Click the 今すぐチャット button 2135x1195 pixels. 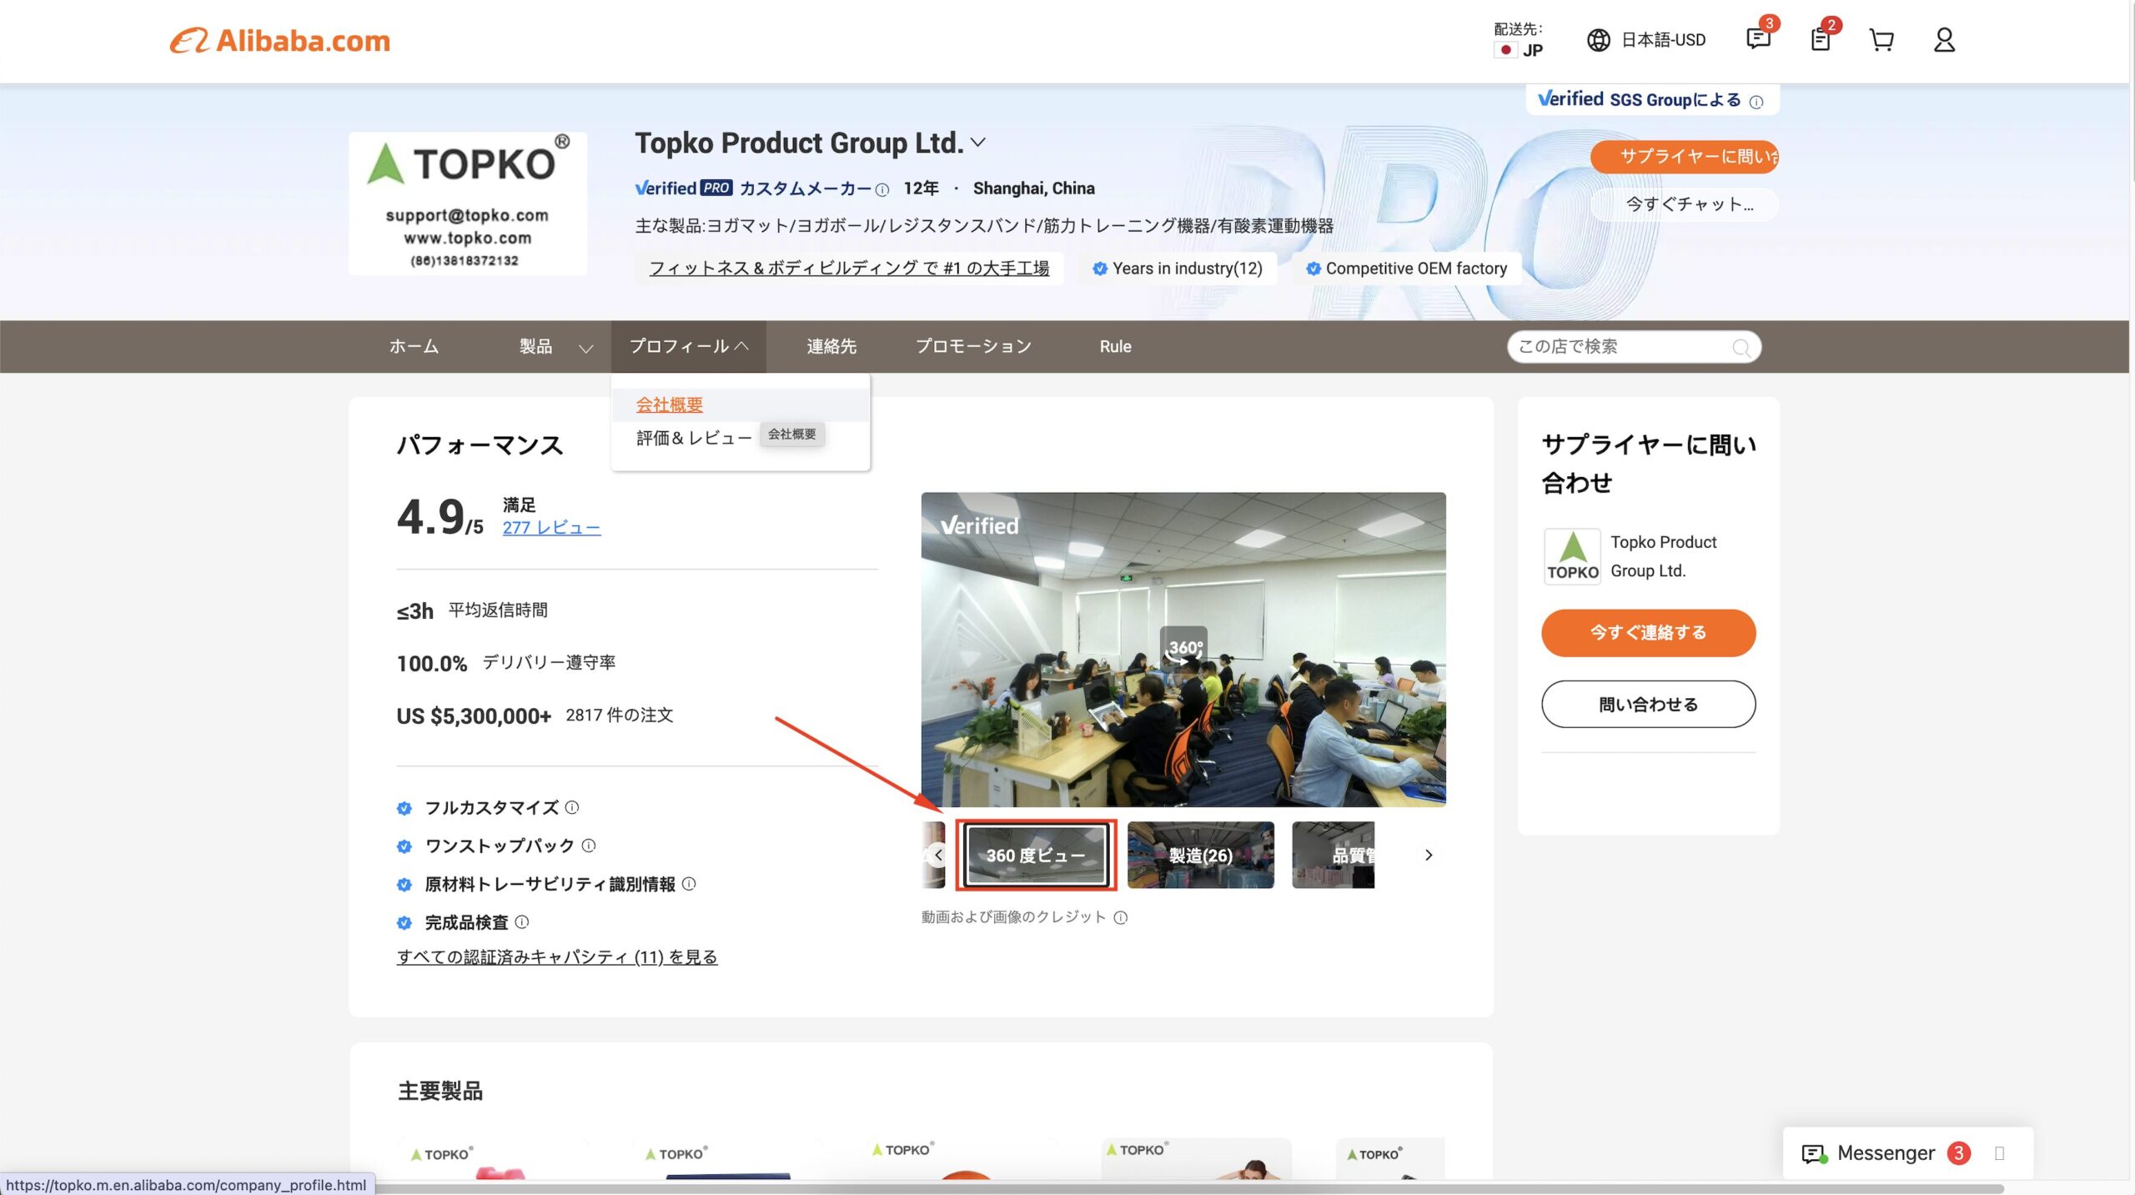coord(1685,204)
